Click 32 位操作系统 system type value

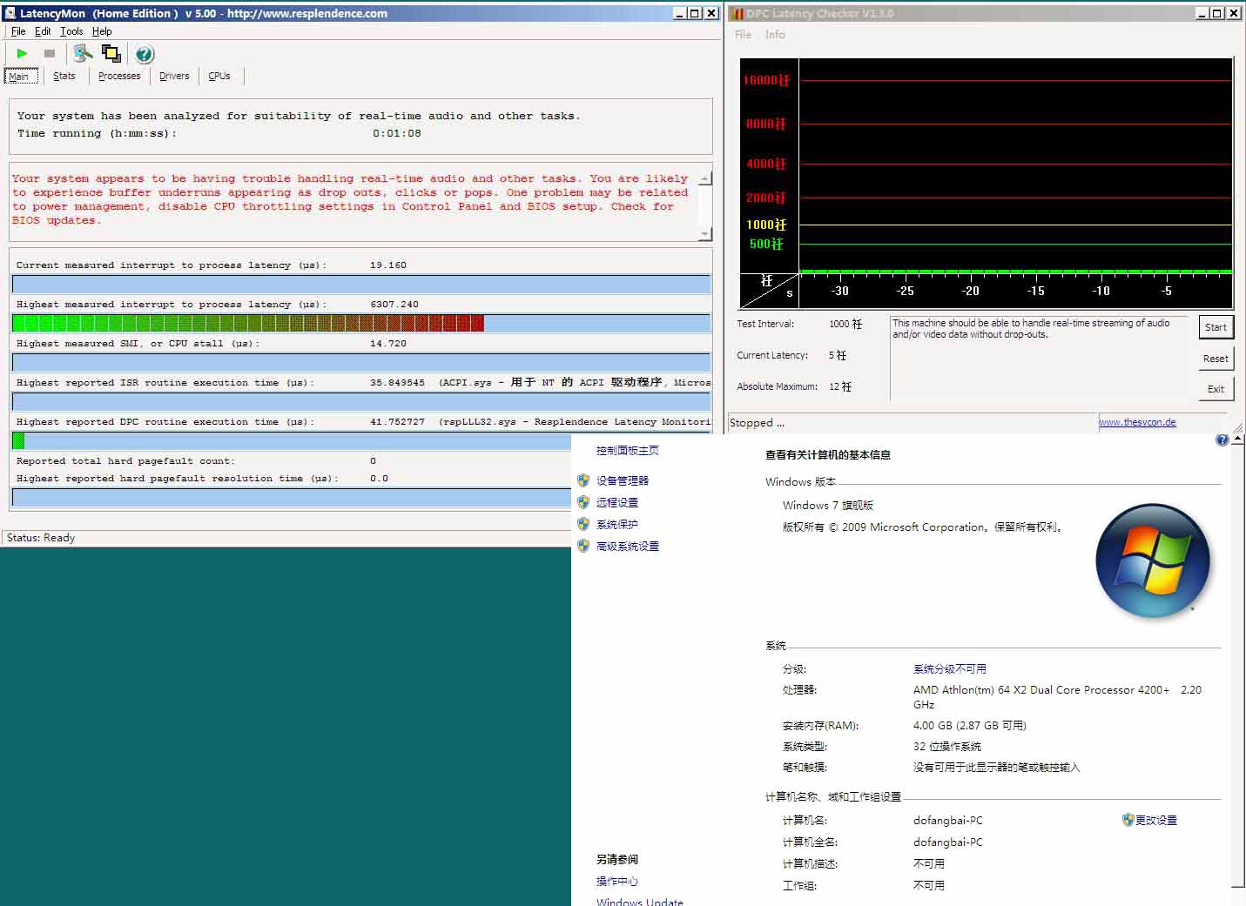(947, 746)
